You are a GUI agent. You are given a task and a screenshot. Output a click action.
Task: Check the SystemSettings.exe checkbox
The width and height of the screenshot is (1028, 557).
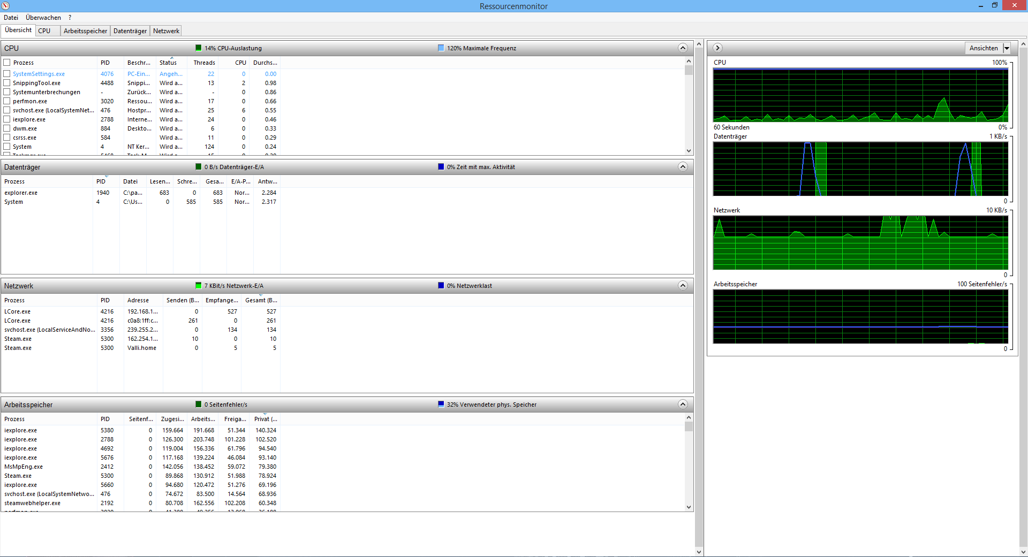coord(7,73)
